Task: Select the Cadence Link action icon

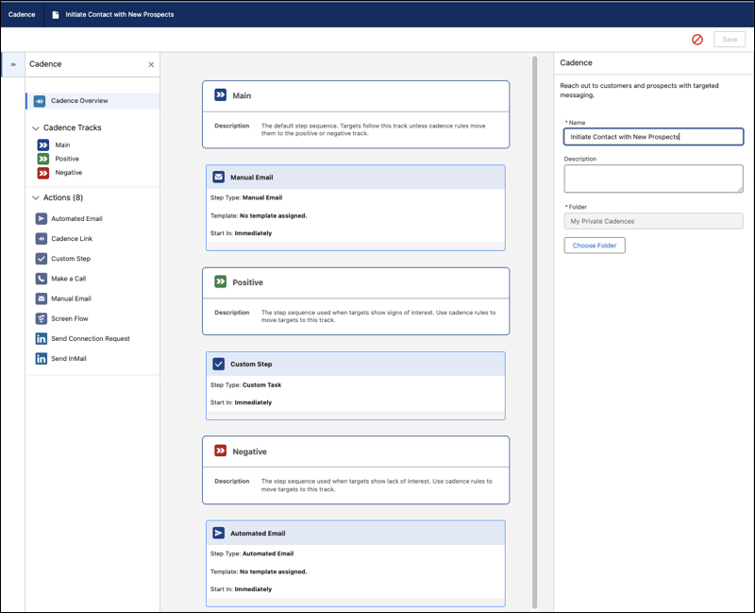Action: pyautogui.click(x=42, y=239)
